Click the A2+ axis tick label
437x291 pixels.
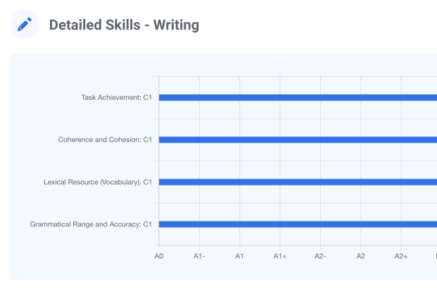401,257
